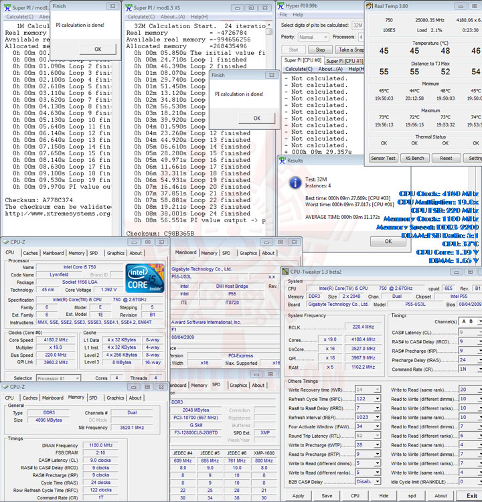Open the Write to Read (different ranks) dropdown
The image size is (482, 502).
click(x=378, y=473)
